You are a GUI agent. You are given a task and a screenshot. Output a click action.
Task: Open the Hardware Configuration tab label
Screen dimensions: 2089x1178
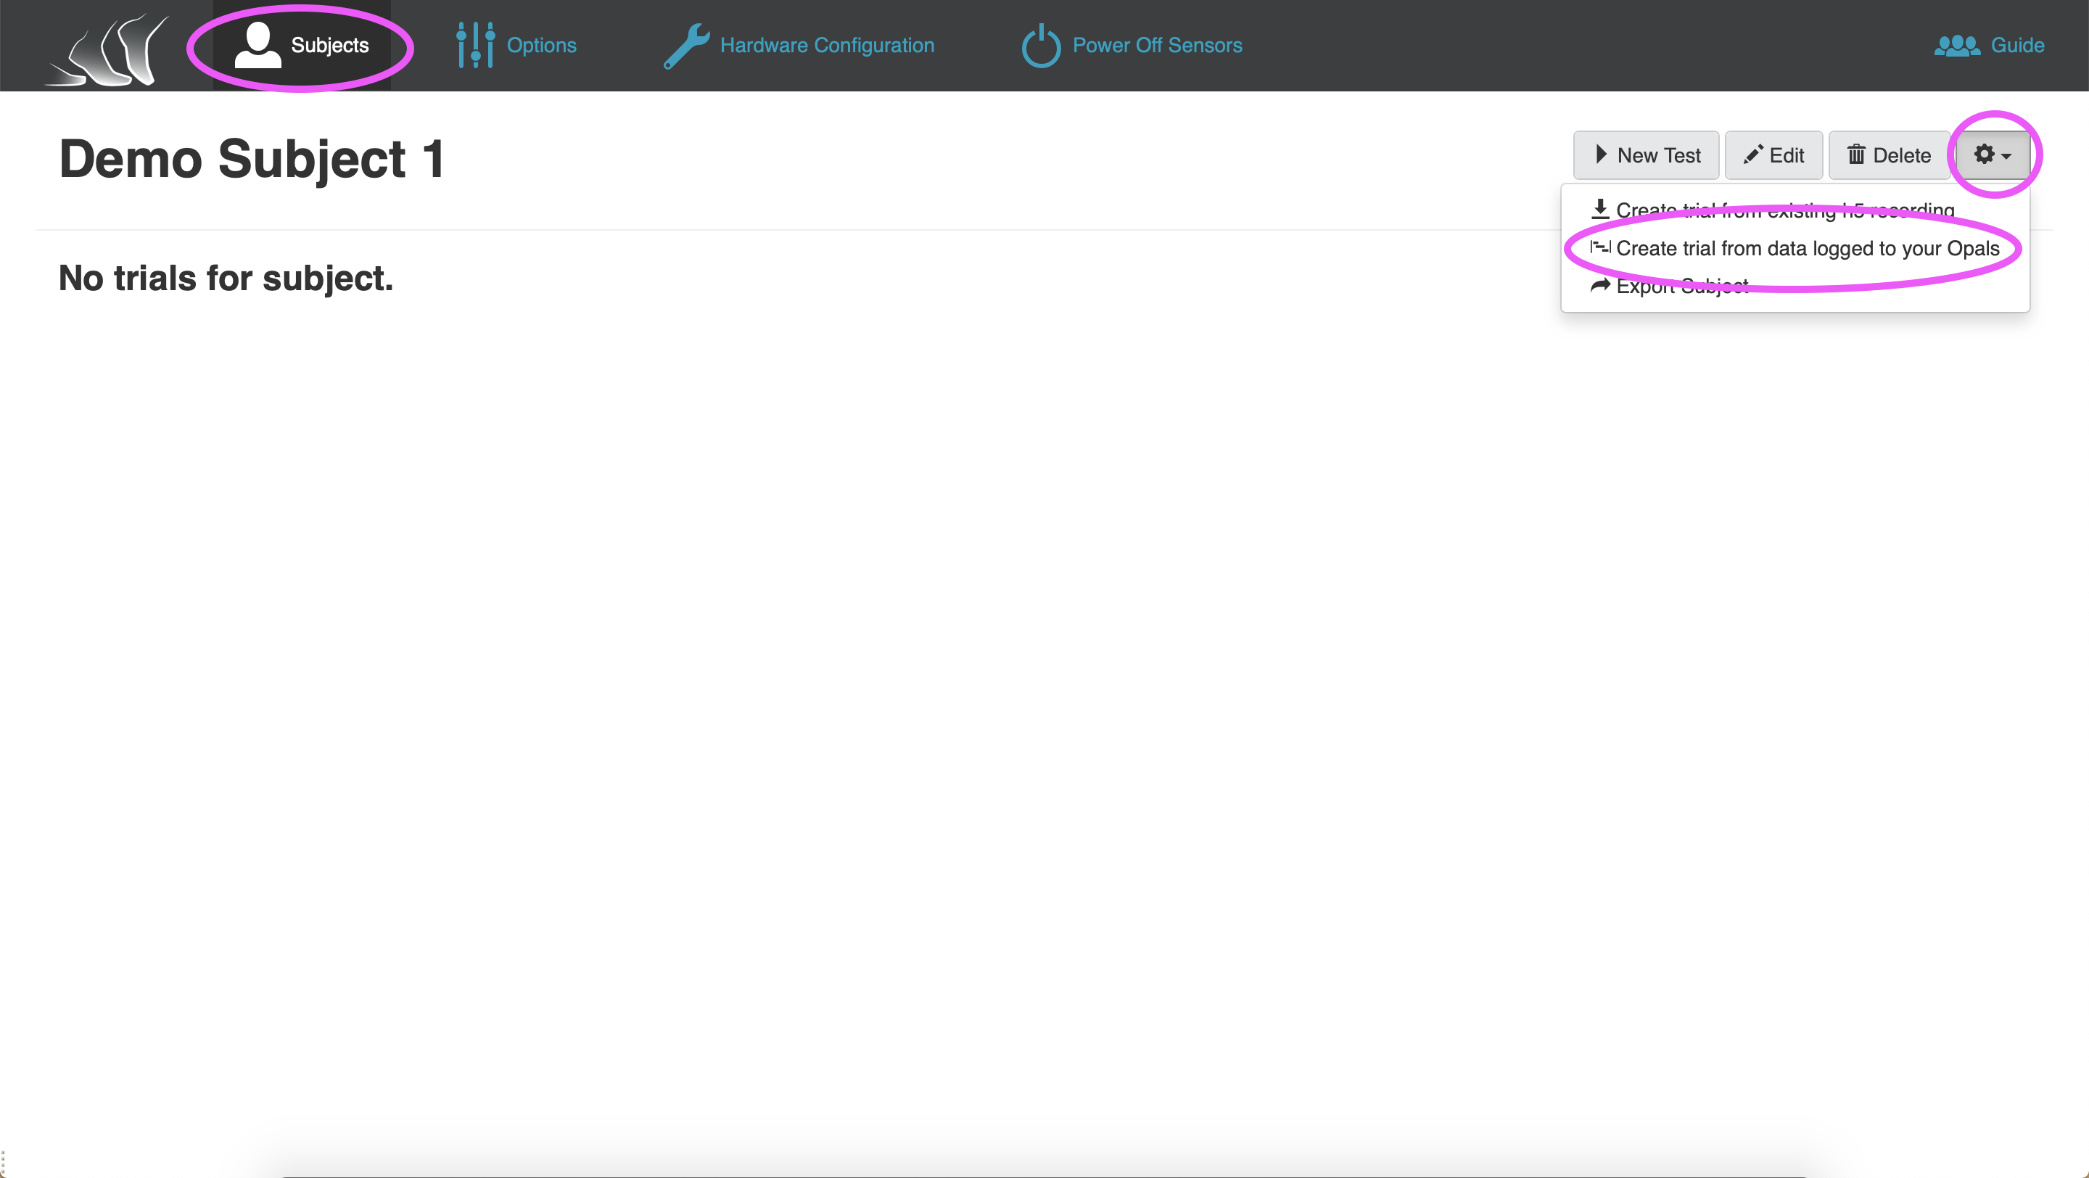(827, 46)
